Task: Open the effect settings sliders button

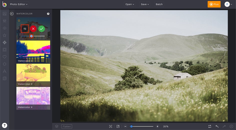Action: (25, 29)
